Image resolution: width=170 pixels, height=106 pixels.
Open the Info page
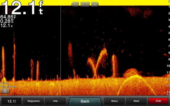pyautogui.click(x=55, y=101)
